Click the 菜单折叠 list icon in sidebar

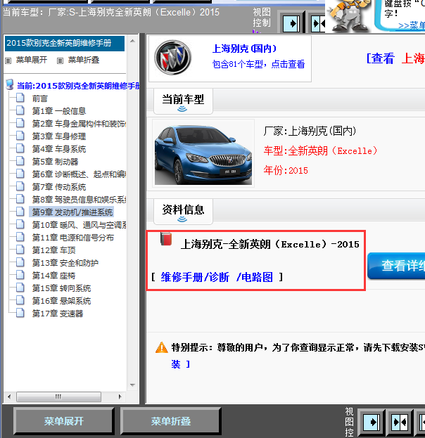click(60, 60)
